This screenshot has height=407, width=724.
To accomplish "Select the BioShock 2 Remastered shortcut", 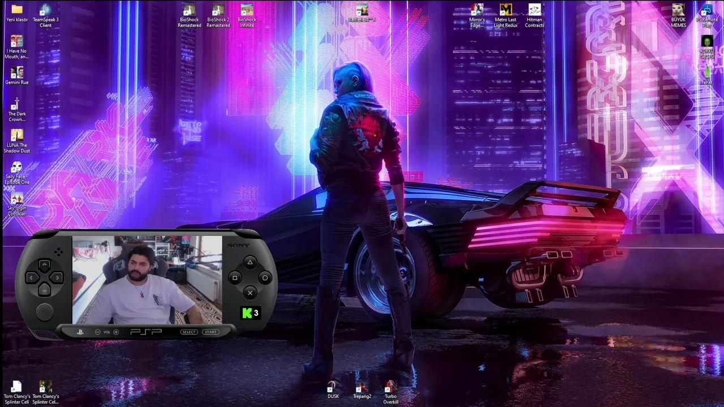I will click(218, 10).
